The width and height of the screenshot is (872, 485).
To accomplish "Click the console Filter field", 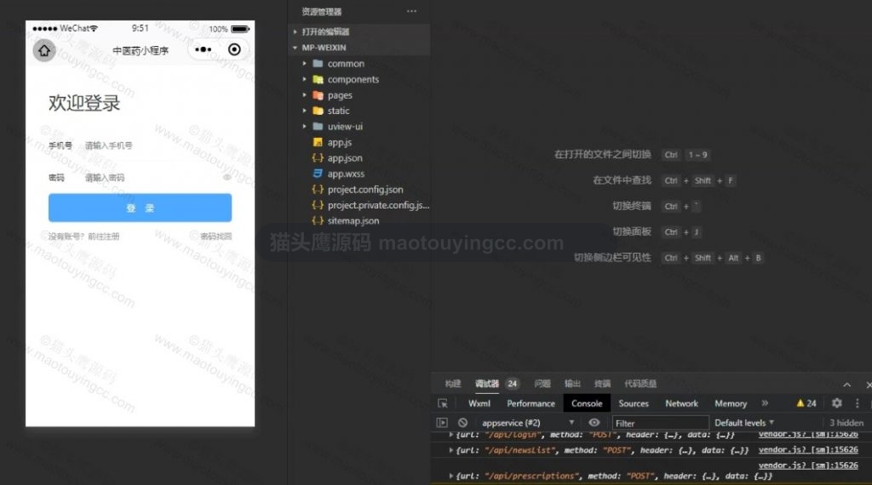I will tap(660, 423).
